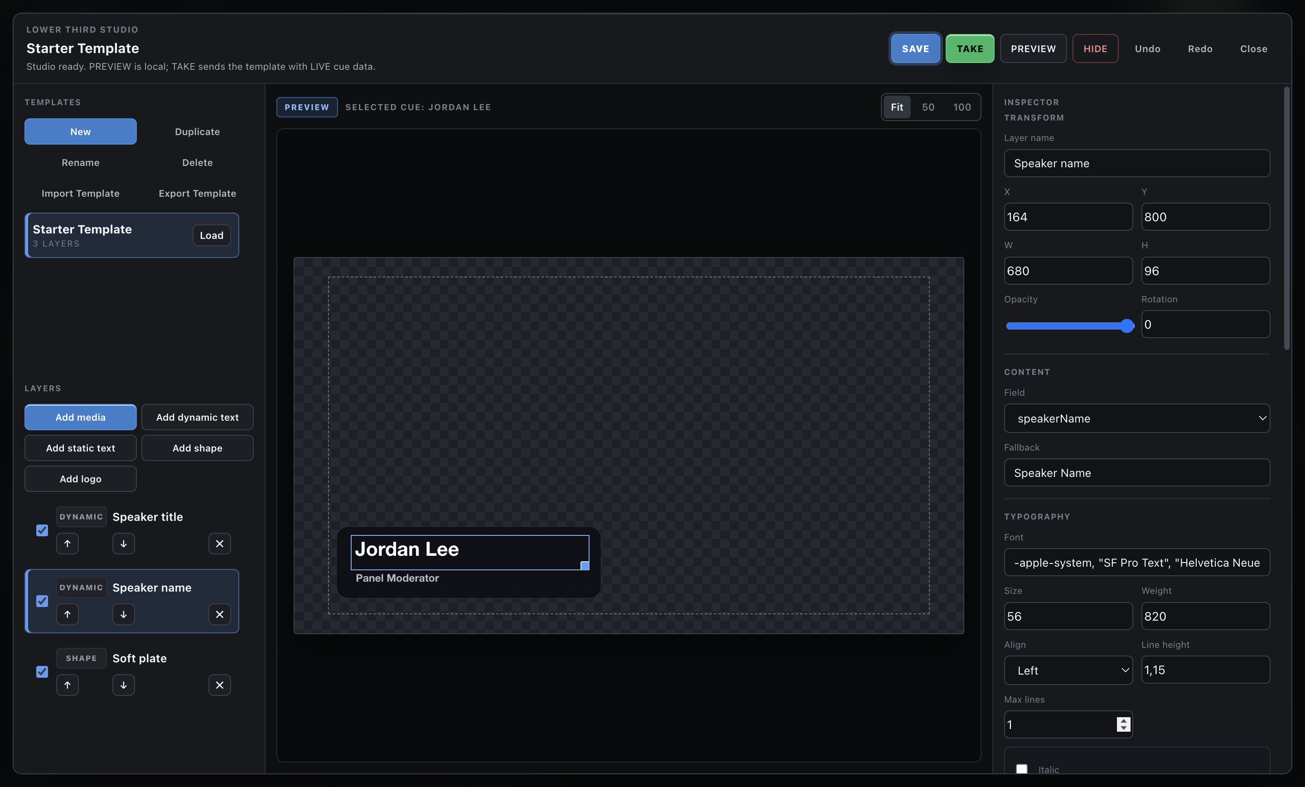
Task: Move Soft plate layer down
Action: coord(123,685)
